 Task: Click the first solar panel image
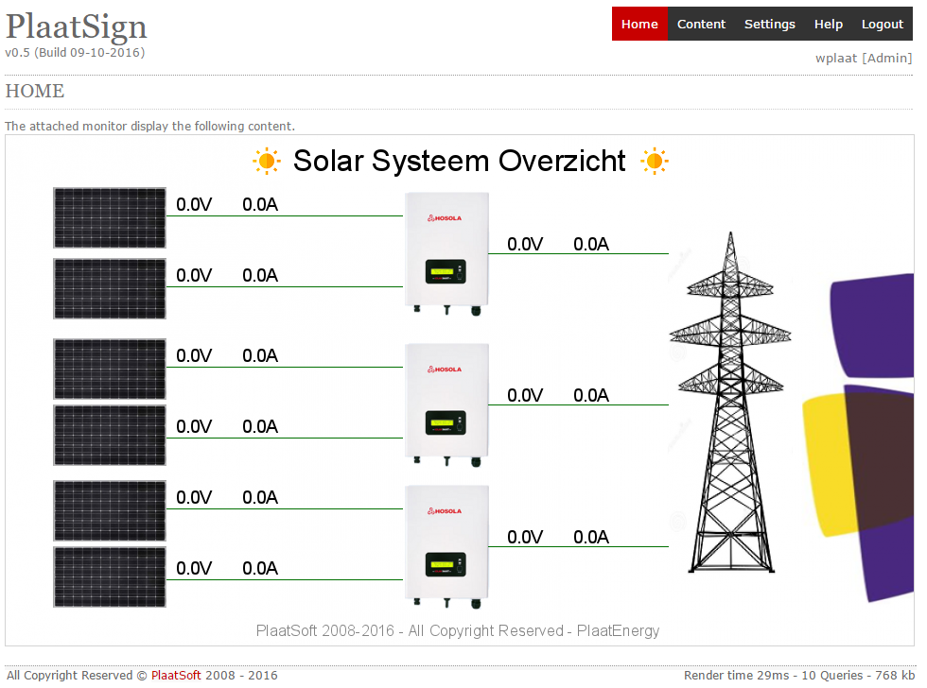click(x=110, y=218)
